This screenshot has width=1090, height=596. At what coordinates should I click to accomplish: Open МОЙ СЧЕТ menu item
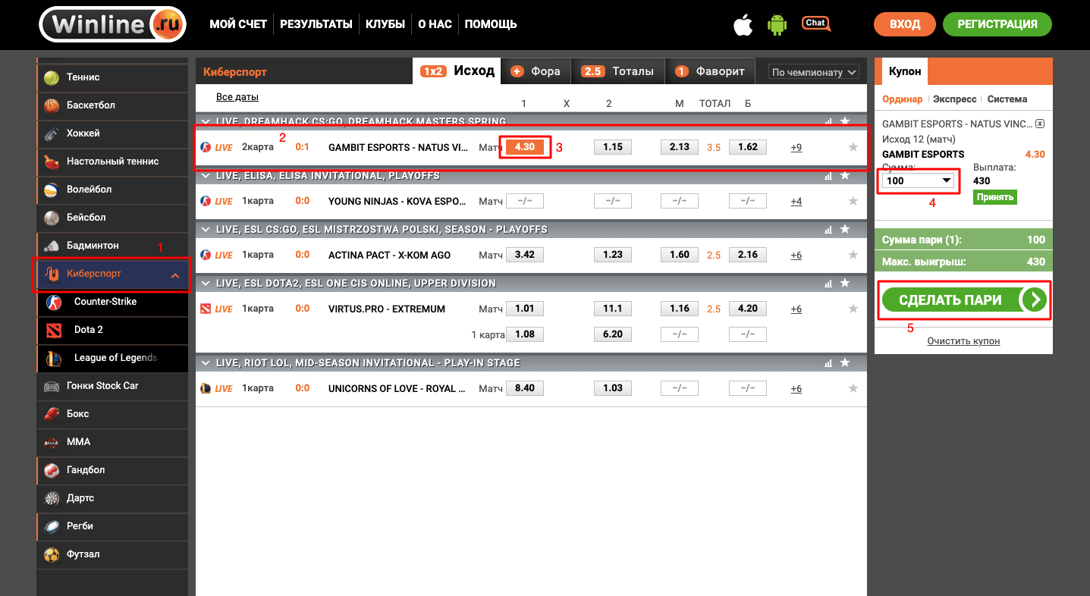[238, 24]
